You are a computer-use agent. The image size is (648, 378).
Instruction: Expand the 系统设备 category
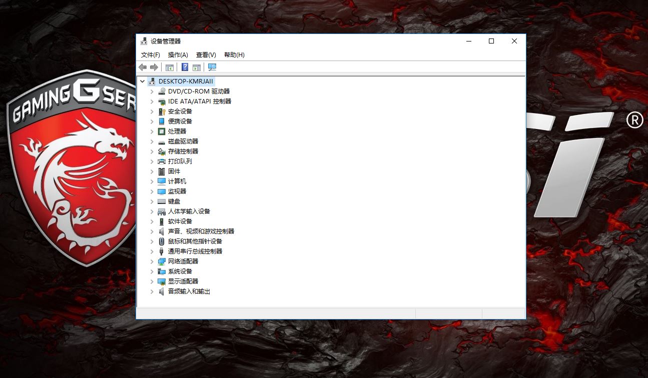point(152,271)
